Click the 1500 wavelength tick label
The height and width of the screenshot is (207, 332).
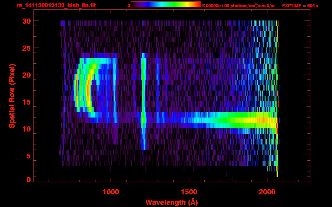click(189, 192)
